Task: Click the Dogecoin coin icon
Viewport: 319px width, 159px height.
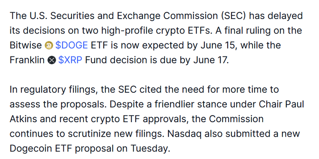Action: 49,46
